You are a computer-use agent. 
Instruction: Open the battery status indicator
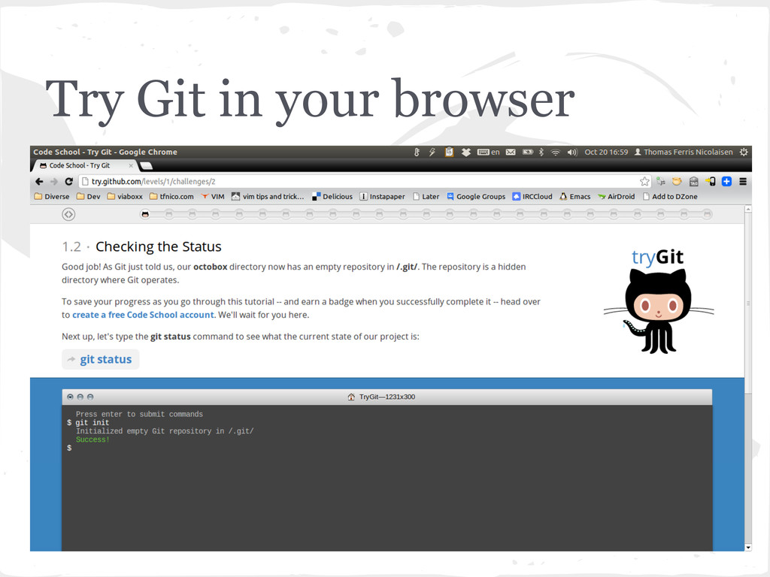point(527,152)
